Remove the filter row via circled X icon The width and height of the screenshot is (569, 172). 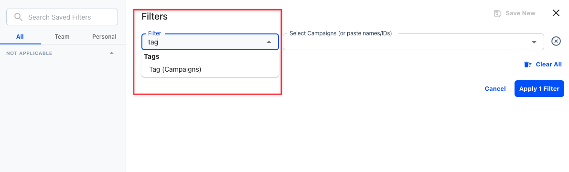(556, 42)
